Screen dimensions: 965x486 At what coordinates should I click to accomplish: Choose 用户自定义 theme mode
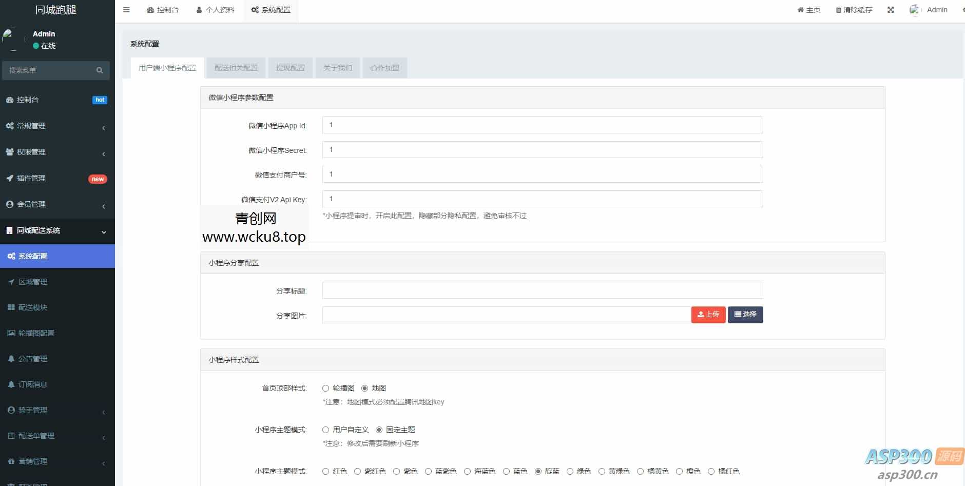325,430
